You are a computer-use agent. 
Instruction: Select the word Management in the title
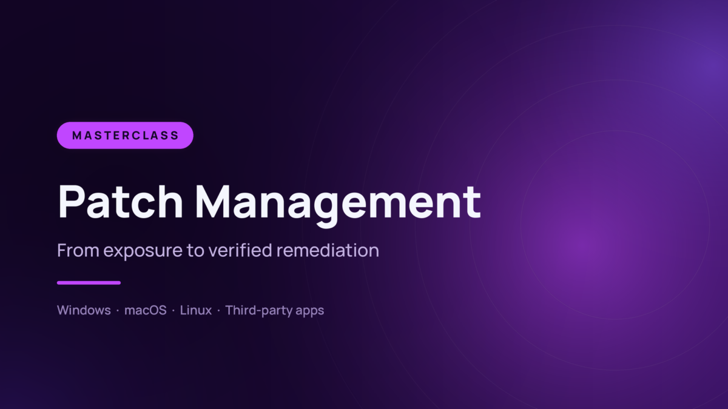tap(339, 202)
